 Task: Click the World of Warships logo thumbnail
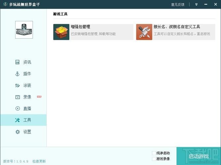point(24,30)
